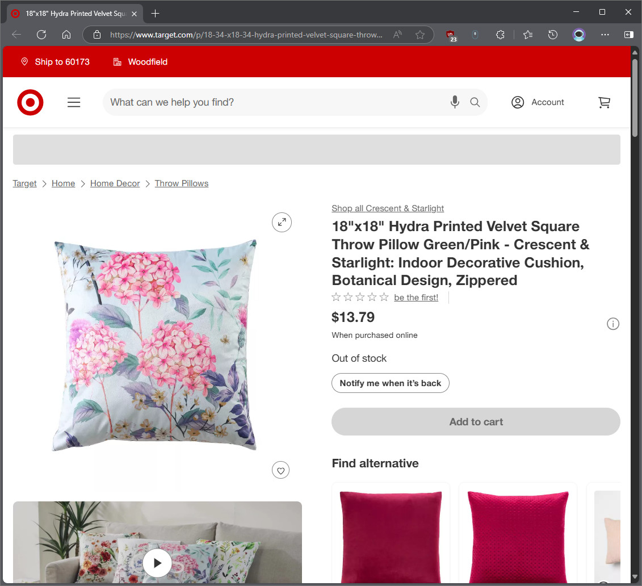The image size is (642, 586).
Task: Open price info circle icon
Action: click(613, 324)
